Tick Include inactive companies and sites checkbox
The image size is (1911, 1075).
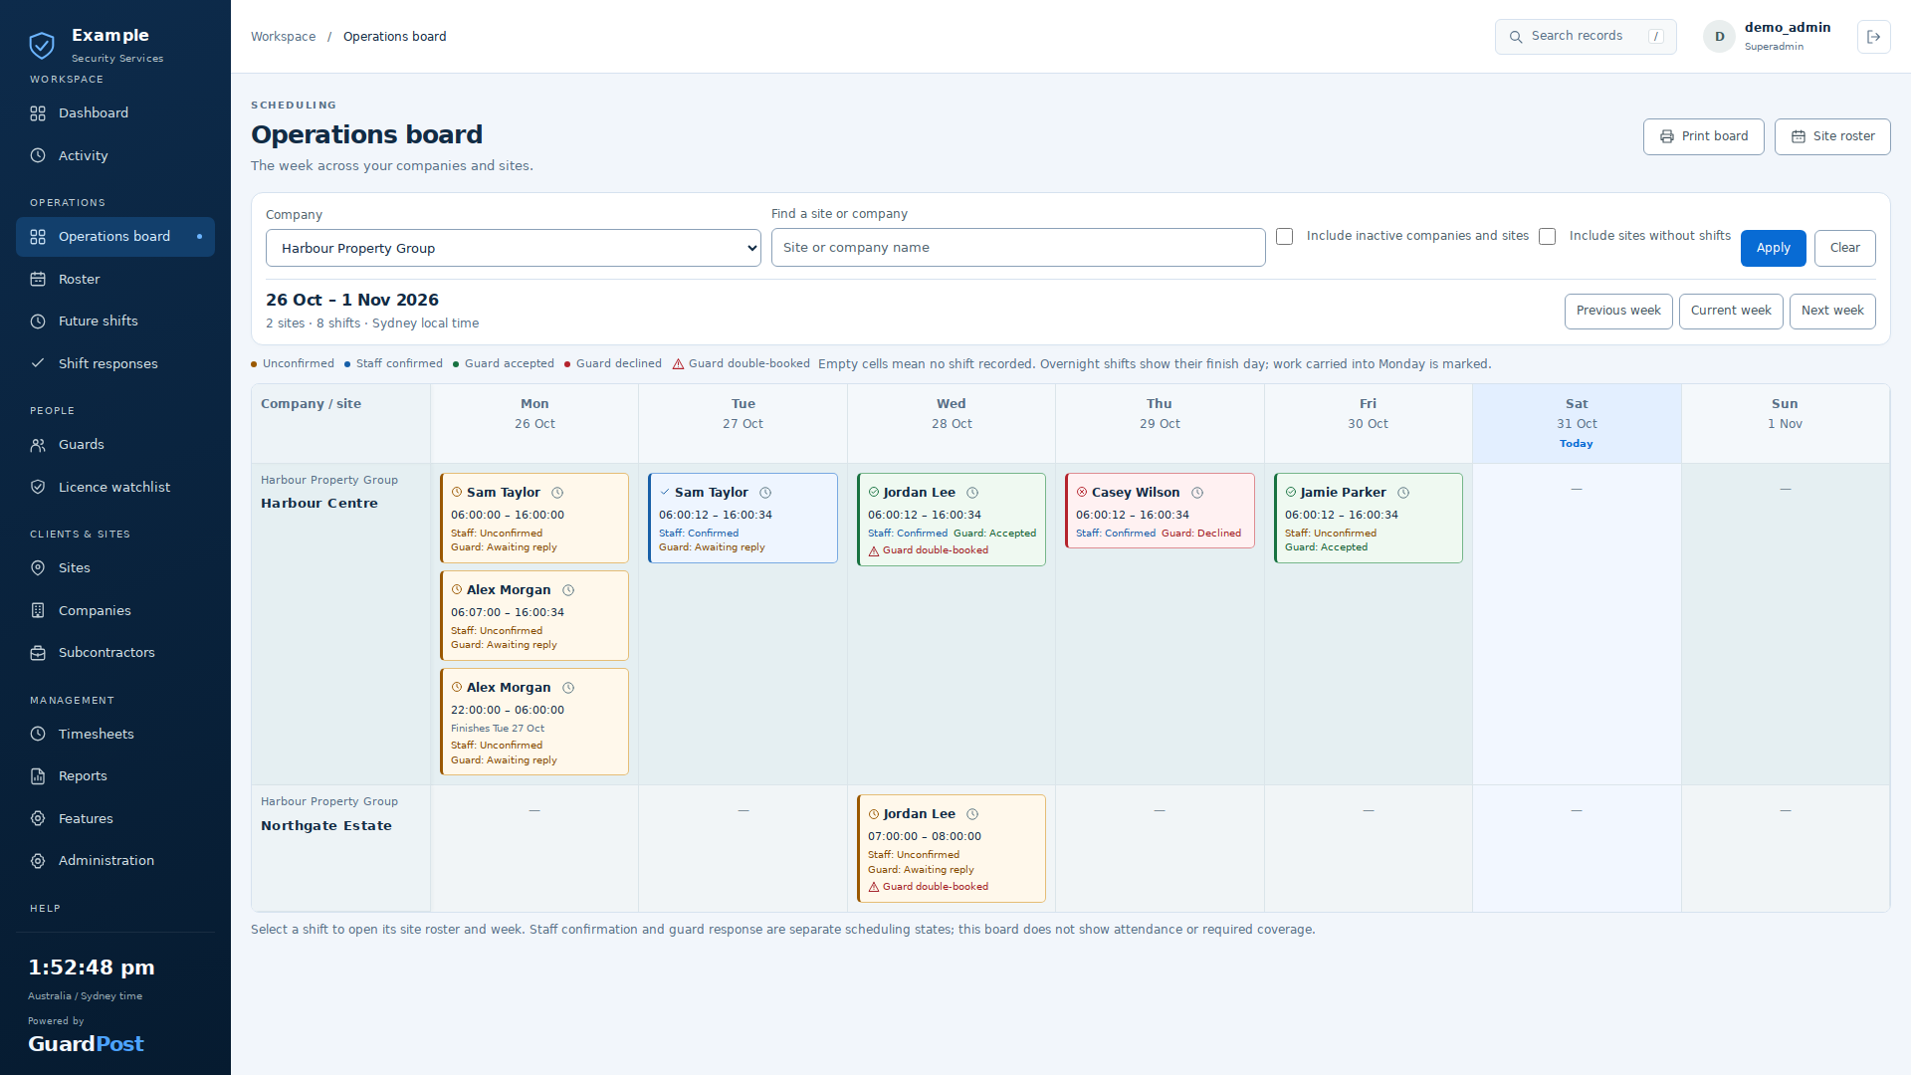click(1285, 237)
